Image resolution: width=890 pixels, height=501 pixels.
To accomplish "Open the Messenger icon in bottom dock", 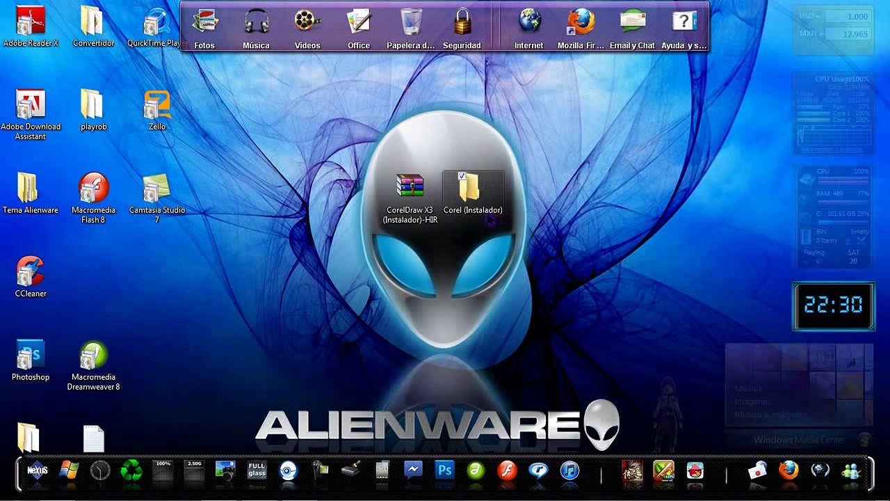I will click(413, 471).
